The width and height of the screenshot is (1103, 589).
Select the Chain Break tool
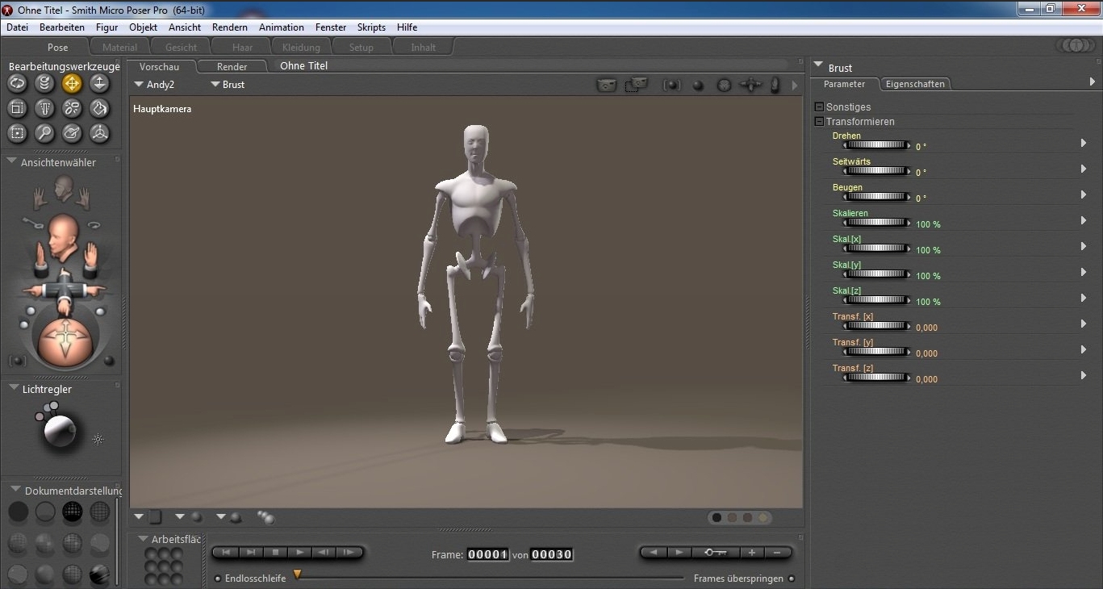(x=72, y=107)
